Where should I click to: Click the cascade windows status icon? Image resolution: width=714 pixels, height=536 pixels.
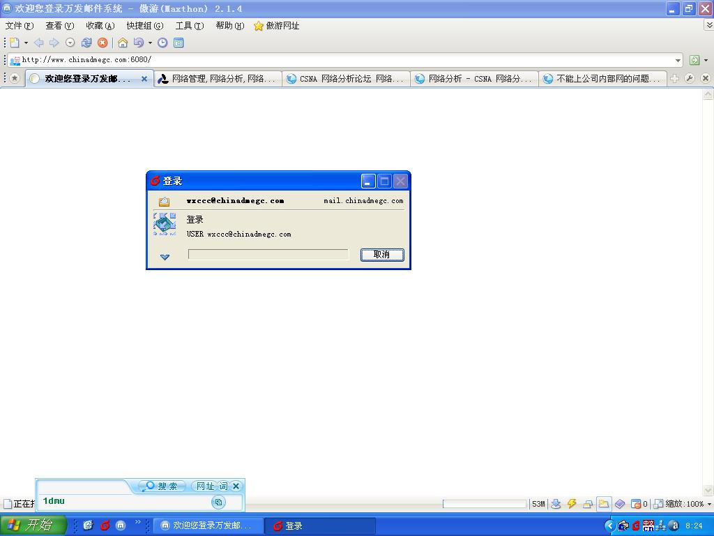[x=588, y=504]
